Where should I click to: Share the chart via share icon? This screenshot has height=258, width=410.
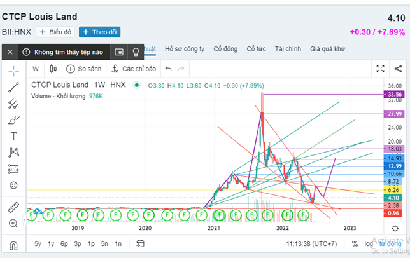(398, 69)
